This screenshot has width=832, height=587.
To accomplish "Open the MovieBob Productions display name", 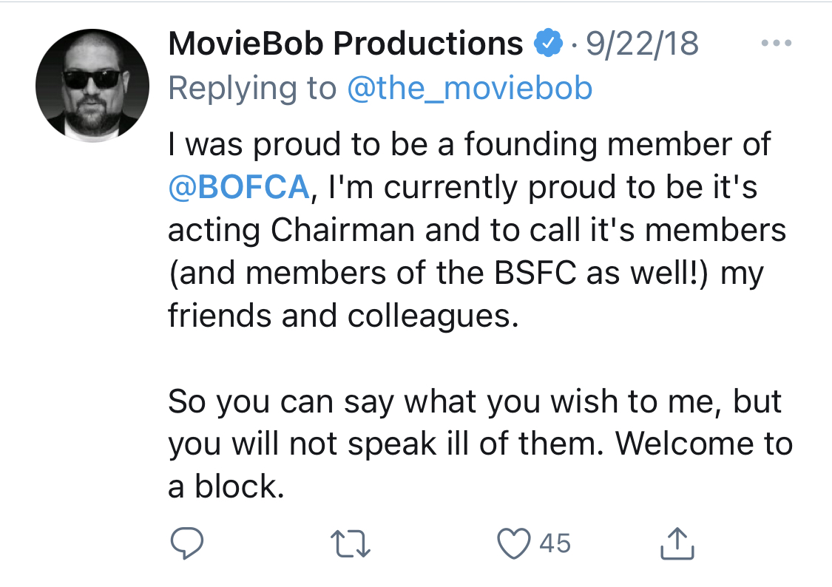I will [x=345, y=43].
